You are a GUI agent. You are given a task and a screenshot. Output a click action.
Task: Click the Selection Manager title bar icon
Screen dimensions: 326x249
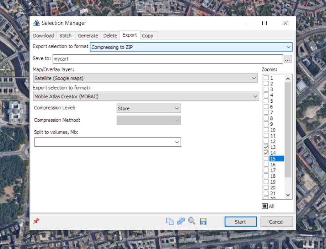[36, 23]
